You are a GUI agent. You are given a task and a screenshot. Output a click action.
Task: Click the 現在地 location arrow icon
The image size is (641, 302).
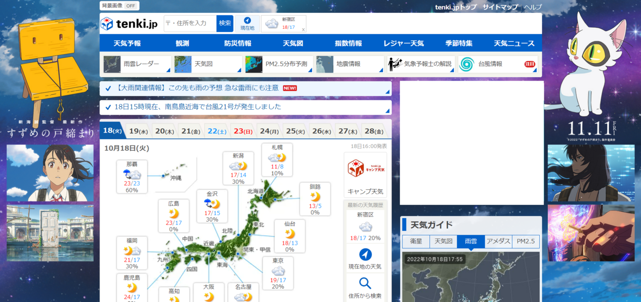(247, 20)
